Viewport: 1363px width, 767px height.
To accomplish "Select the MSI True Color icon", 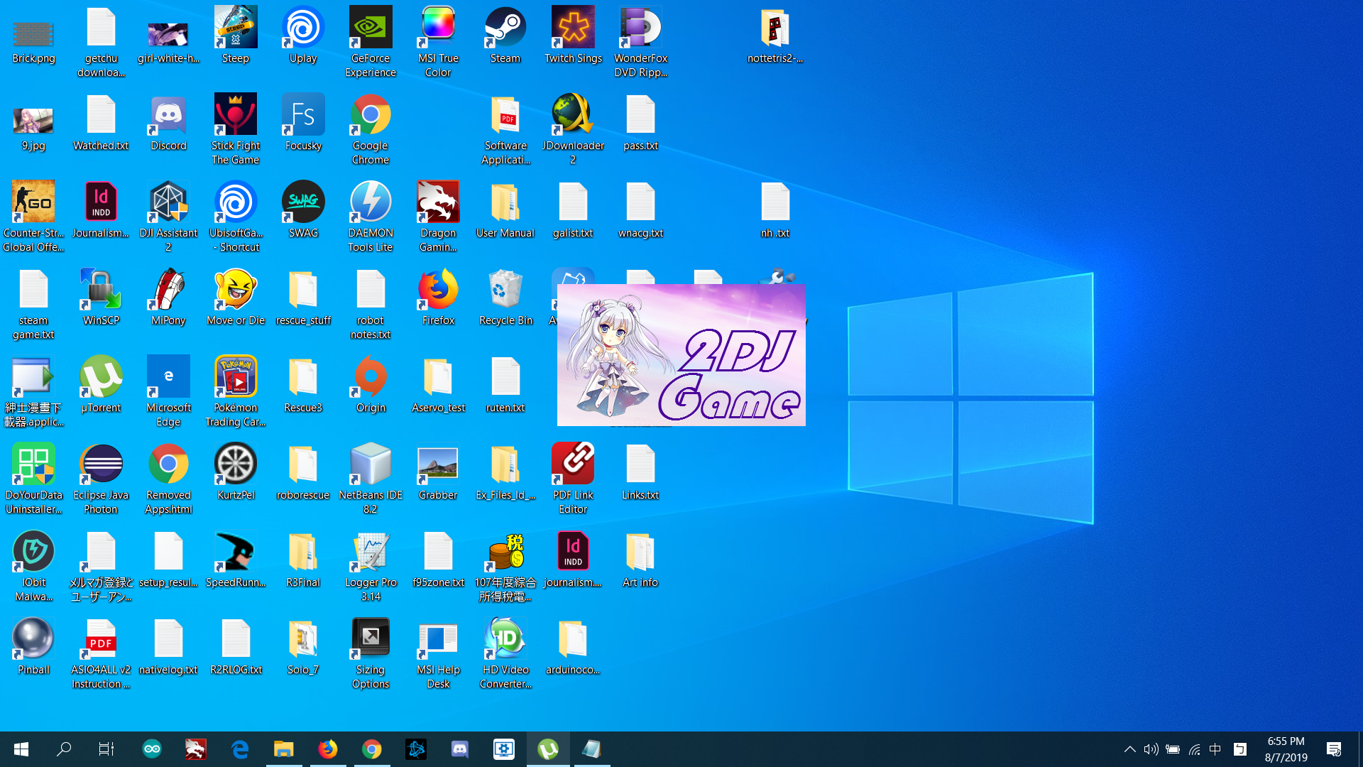I will click(x=438, y=43).
